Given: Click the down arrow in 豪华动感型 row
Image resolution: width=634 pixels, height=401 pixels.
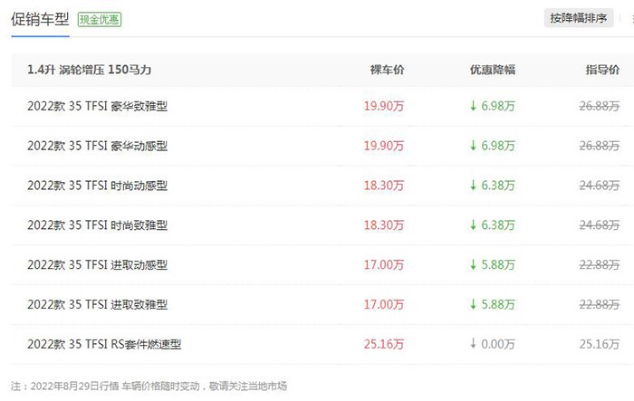Looking at the screenshot, I should pos(473,146).
